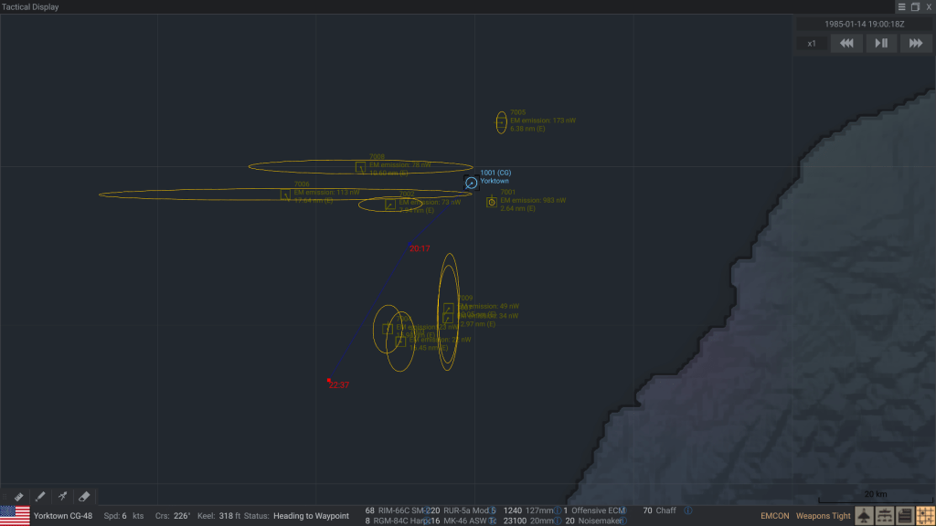Toggle play/pause of the simulation
Viewport: 936px width, 526px height.
881,43
